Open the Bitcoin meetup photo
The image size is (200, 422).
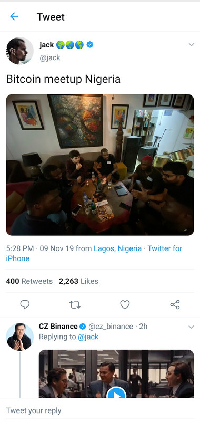[100, 165]
